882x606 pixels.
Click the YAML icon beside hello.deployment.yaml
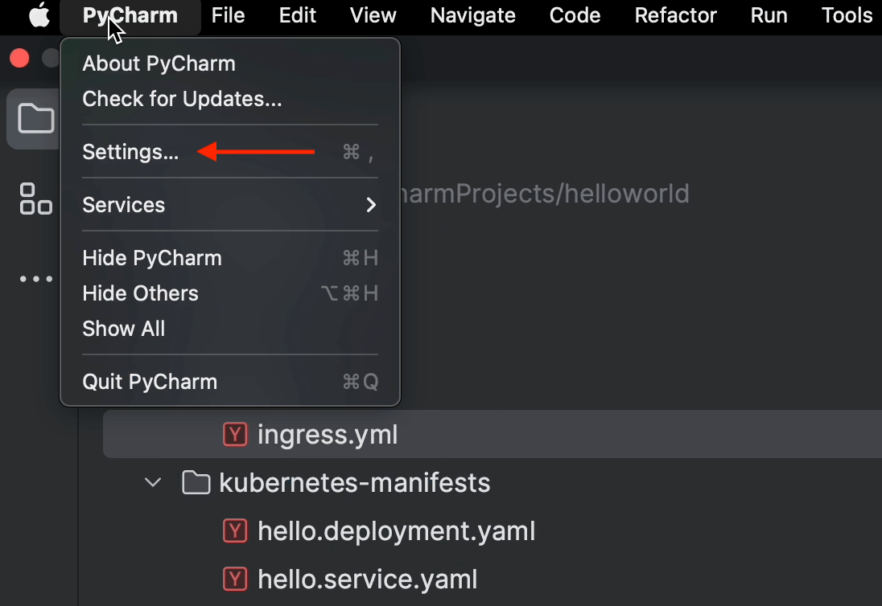[x=234, y=530]
